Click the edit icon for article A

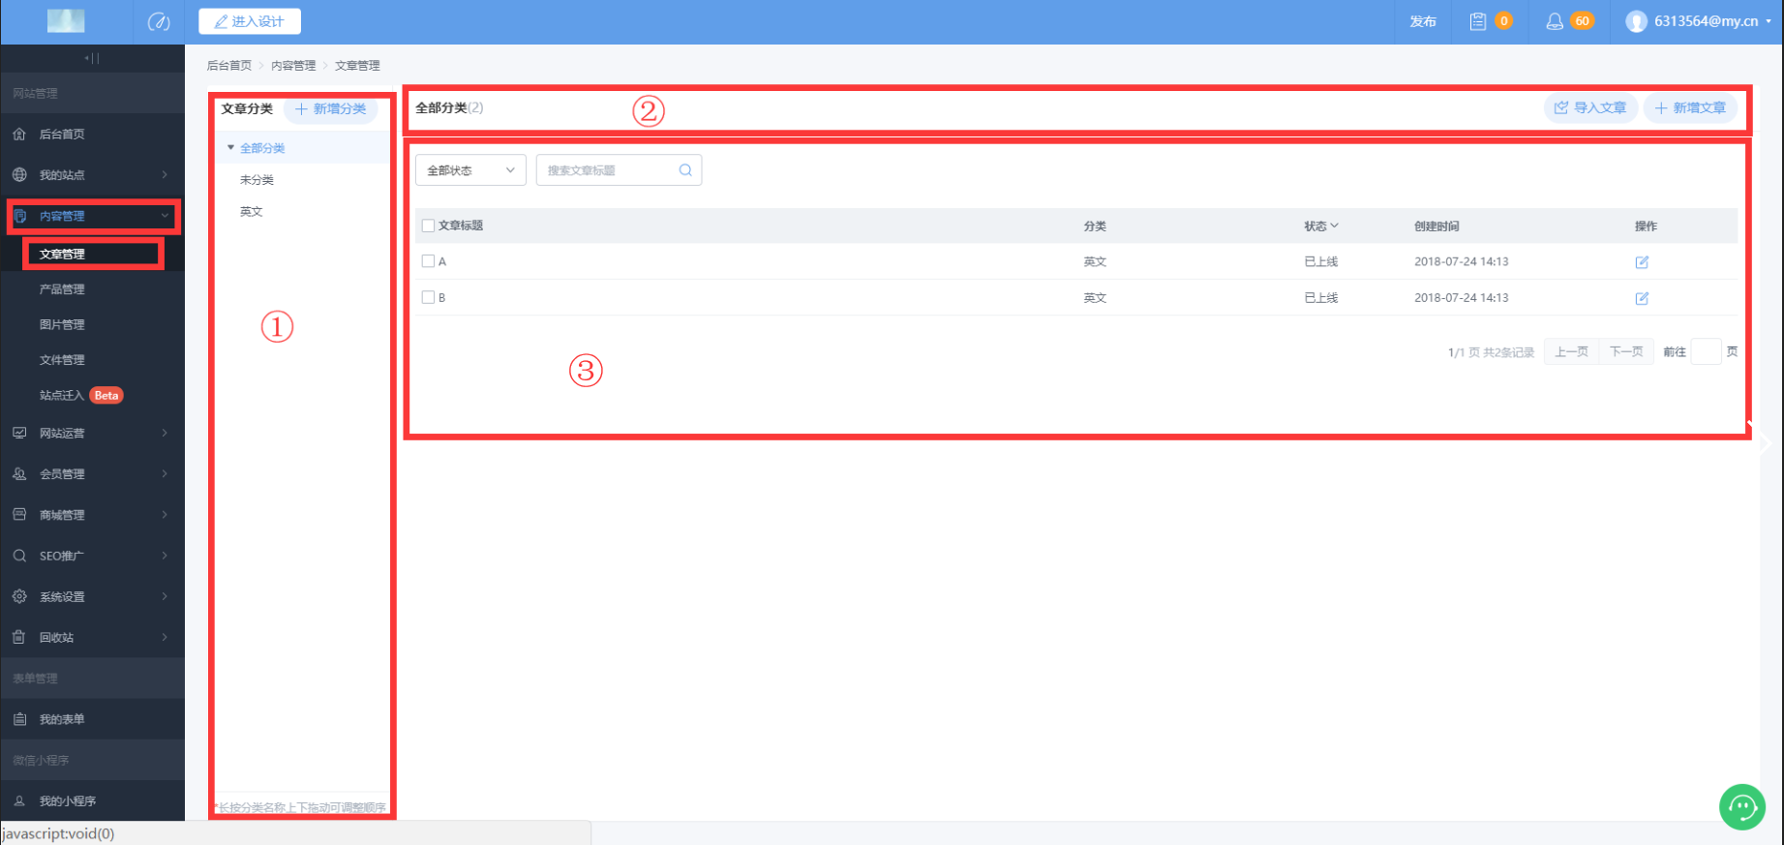pyautogui.click(x=1642, y=262)
